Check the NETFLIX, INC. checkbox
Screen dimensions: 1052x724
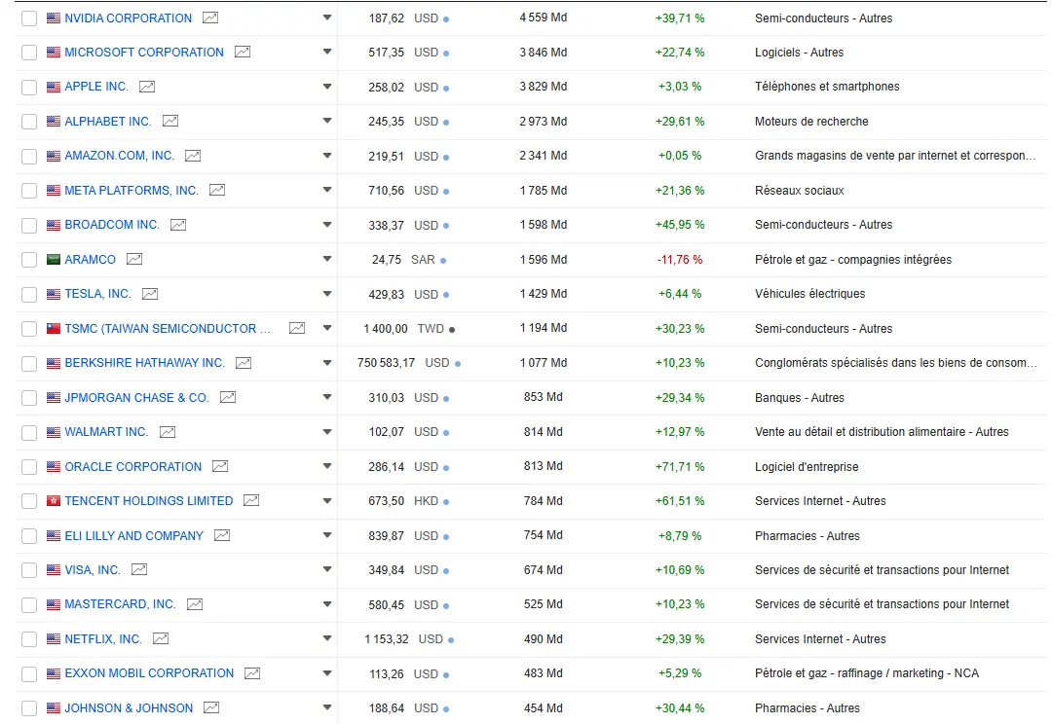coord(29,639)
